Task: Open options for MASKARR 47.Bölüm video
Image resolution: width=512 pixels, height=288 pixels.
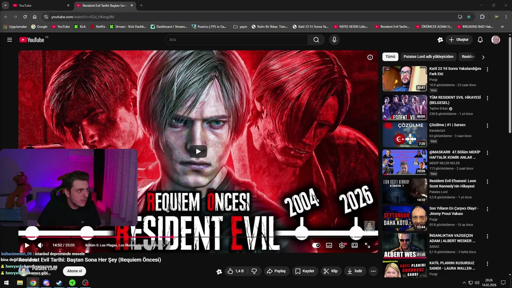Action: tap(487, 153)
